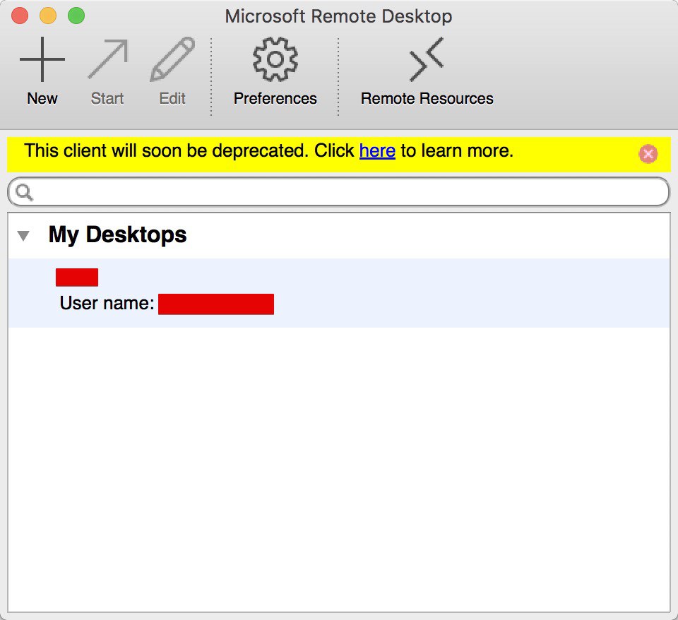The width and height of the screenshot is (678, 620).
Task: Minimize window with the yellow button
Action: point(48,16)
